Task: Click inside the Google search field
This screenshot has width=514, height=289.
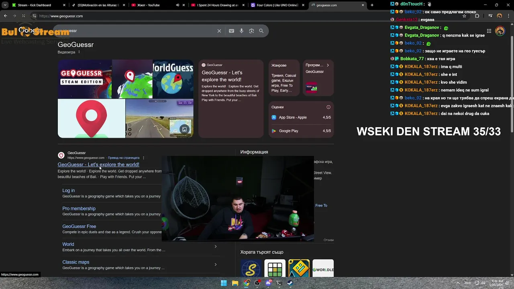Action: click(x=137, y=31)
